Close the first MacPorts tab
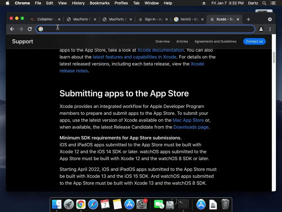This screenshot has height=212, width=282. click(95, 19)
